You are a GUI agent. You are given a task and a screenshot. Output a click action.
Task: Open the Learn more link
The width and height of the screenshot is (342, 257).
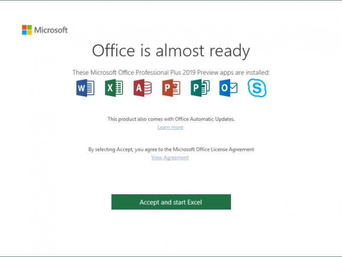(170, 127)
